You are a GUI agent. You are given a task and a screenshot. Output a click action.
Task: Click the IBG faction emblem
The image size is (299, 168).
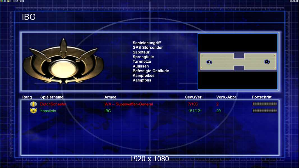[x=63, y=61]
